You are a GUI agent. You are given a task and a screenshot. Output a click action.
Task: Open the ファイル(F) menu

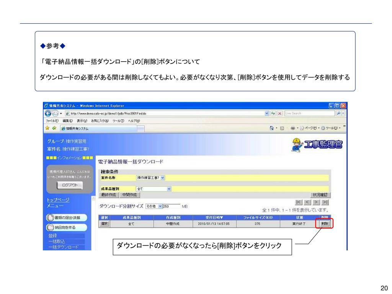pyautogui.click(x=52, y=121)
